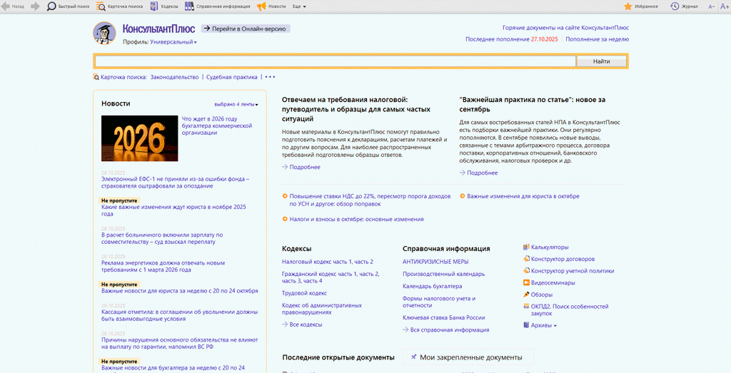
Task: Open Все кодексы link
Action: click(x=306, y=325)
